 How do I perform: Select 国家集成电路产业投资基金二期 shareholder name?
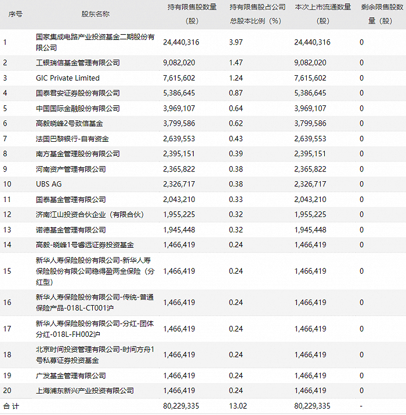tap(95, 42)
